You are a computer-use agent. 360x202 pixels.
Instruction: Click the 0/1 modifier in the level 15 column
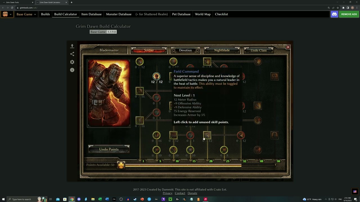(x=190, y=135)
